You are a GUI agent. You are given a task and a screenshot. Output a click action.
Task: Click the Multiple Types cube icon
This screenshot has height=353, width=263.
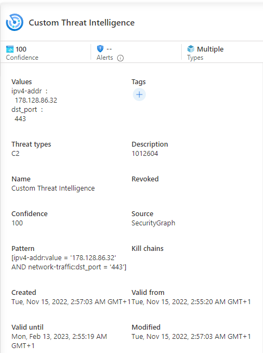click(x=191, y=49)
